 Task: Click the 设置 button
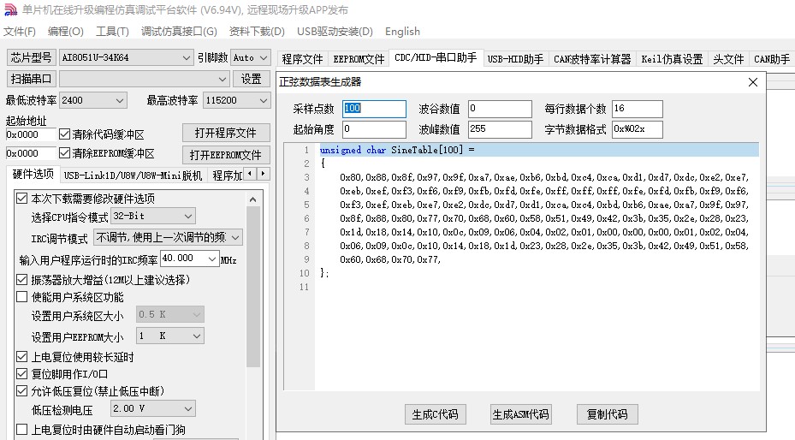[x=251, y=79]
